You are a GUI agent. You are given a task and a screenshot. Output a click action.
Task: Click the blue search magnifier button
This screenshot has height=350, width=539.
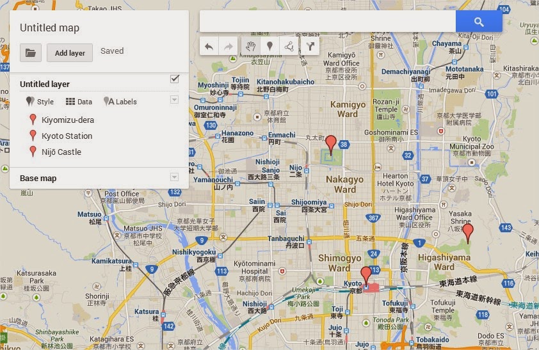click(479, 21)
